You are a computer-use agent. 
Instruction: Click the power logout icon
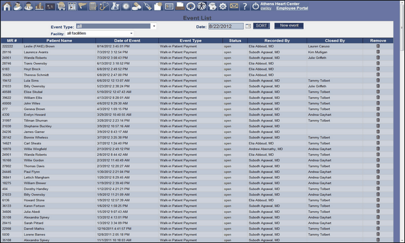point(256,6)
